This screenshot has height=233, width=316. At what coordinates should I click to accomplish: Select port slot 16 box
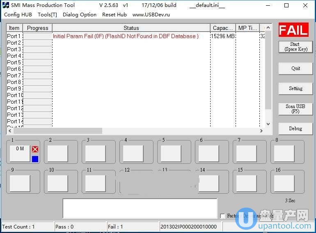pos(284,183)
